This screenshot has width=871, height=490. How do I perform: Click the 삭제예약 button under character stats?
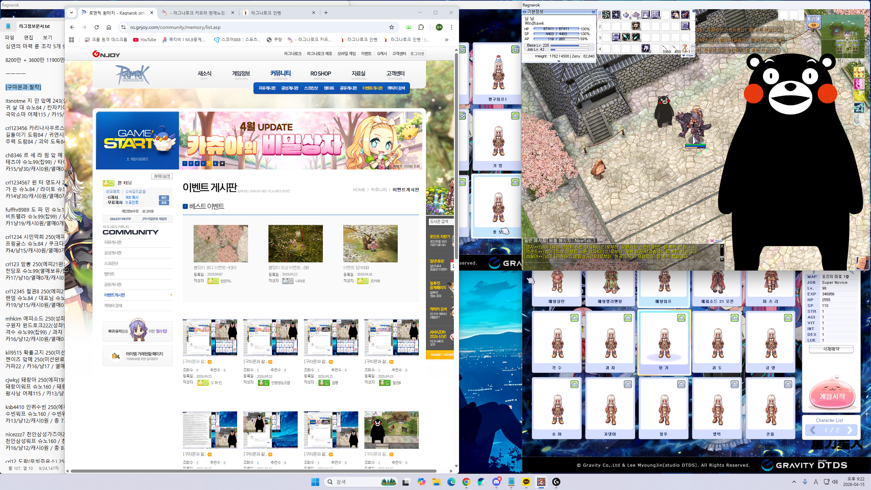(x=831, y=349)
